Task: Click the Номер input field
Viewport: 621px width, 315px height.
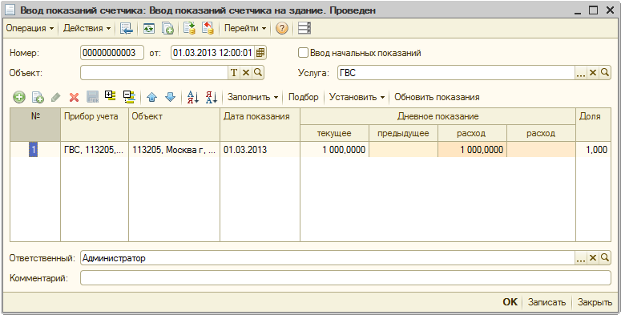Action: pyautogui.click(x=112, y=53)
